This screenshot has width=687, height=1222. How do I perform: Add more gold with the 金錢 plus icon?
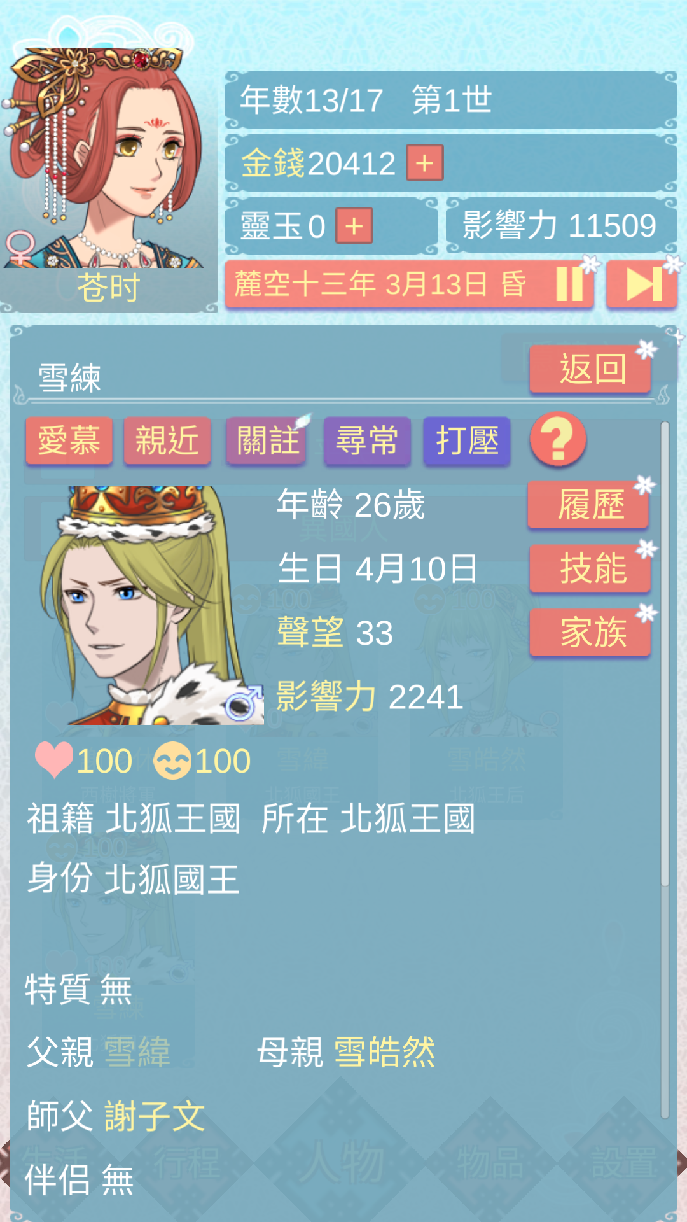[x=424, y=164]
